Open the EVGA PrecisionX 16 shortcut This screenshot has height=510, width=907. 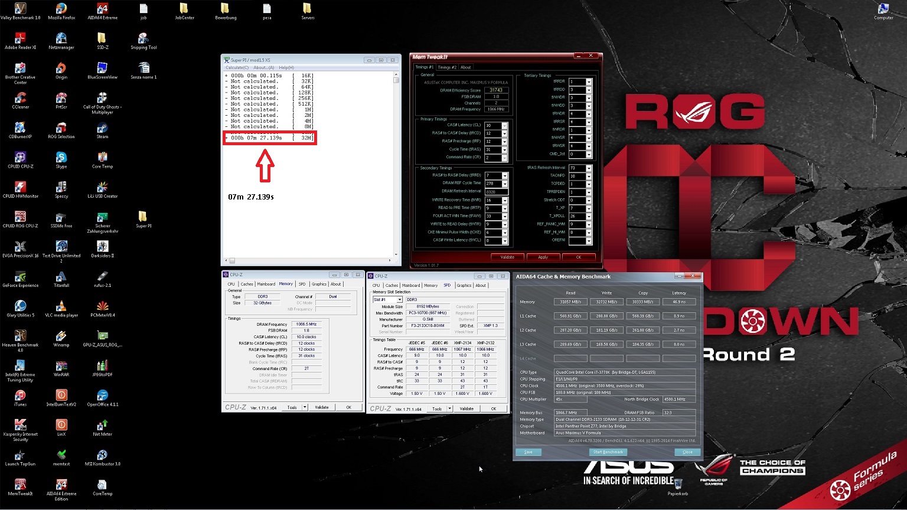(x=20, y=249)
